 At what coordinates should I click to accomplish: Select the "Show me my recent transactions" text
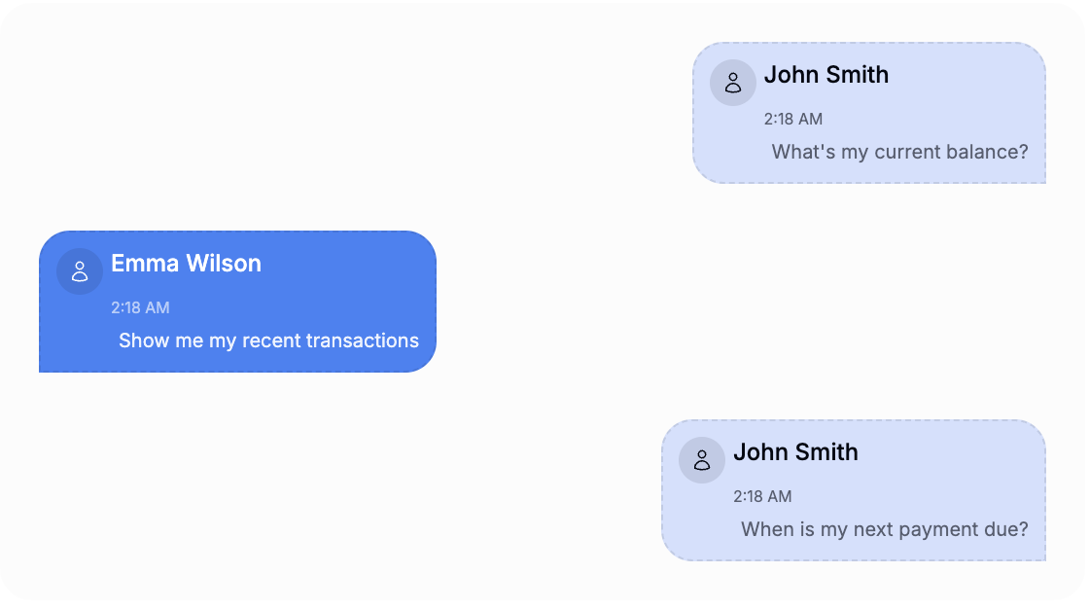coord(268,340)
